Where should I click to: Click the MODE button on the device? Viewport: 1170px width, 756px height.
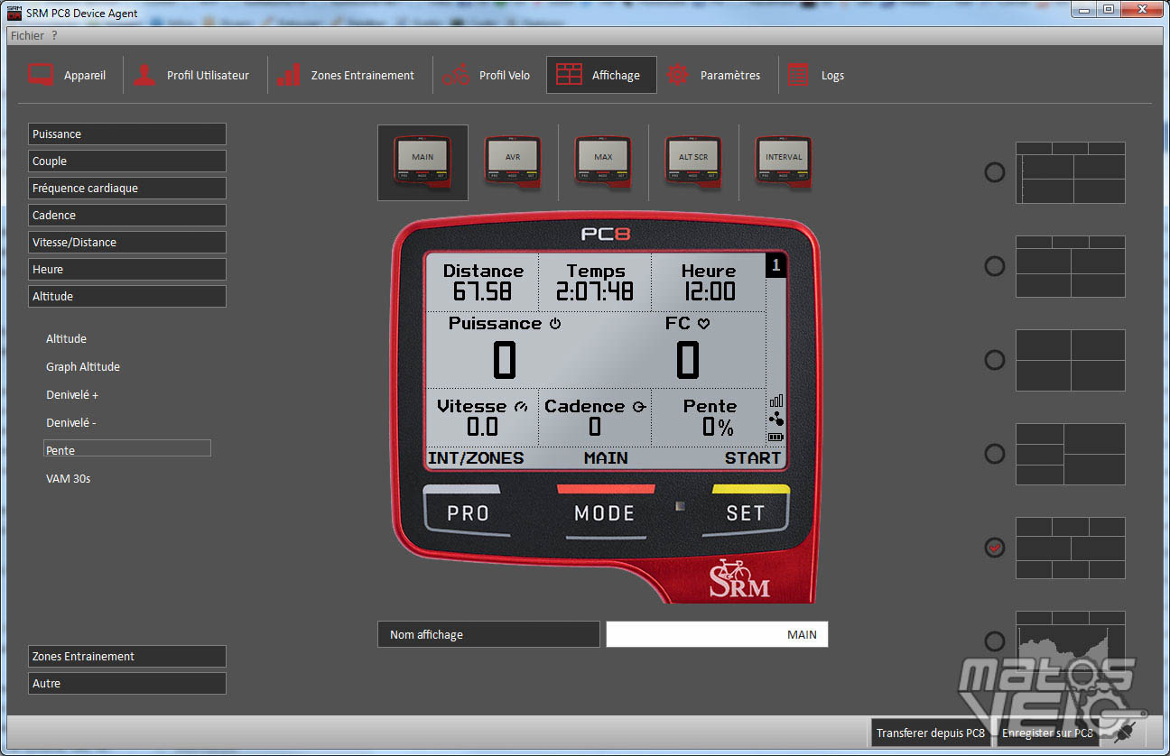coord(605,512)
